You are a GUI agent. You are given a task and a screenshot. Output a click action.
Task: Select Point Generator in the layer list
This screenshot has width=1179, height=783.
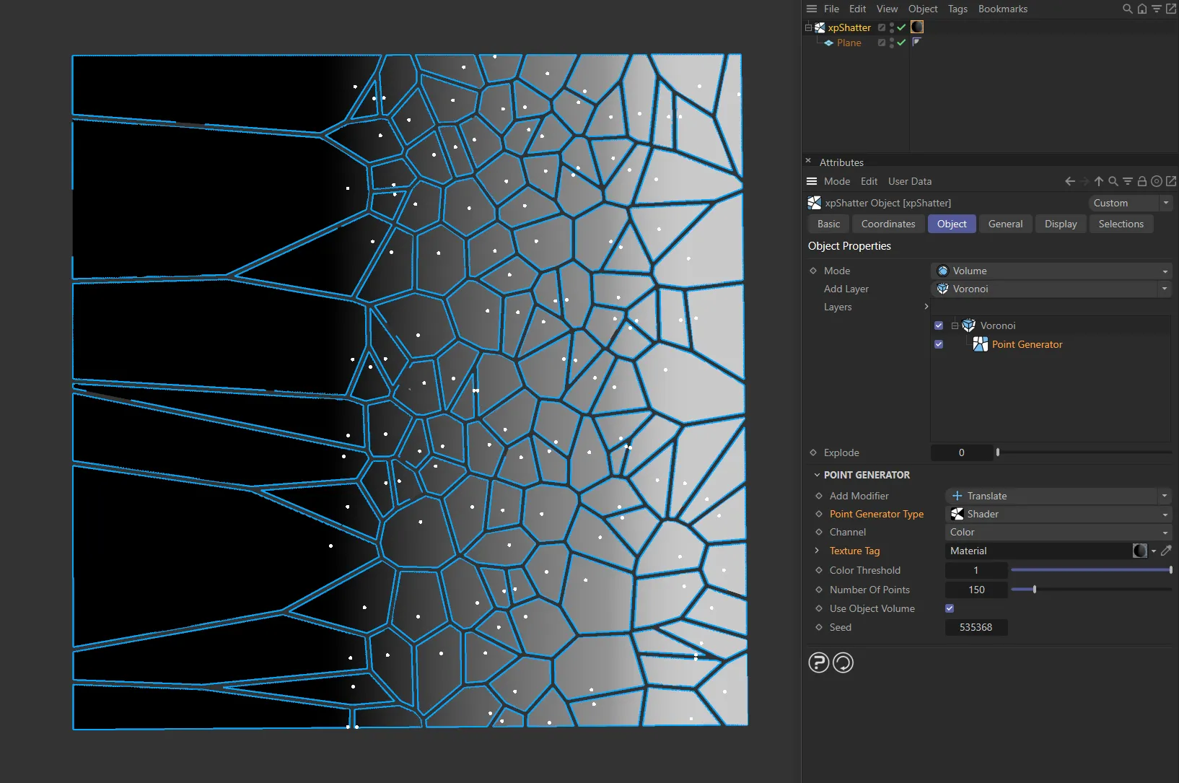[x=1025, y=344]
